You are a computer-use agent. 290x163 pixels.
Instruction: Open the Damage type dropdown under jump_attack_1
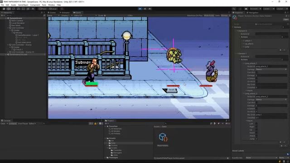tap(271, 69)
